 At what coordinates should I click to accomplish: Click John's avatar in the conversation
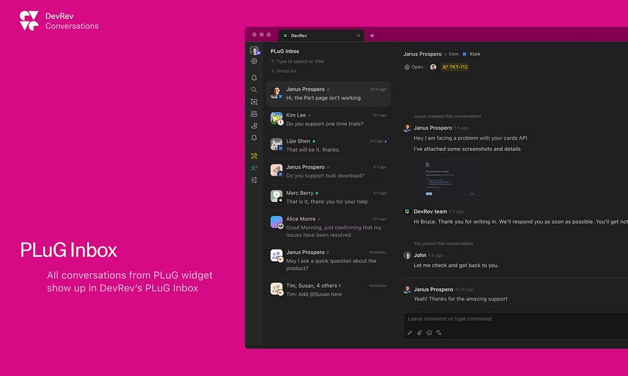click(x=407, y=255)
